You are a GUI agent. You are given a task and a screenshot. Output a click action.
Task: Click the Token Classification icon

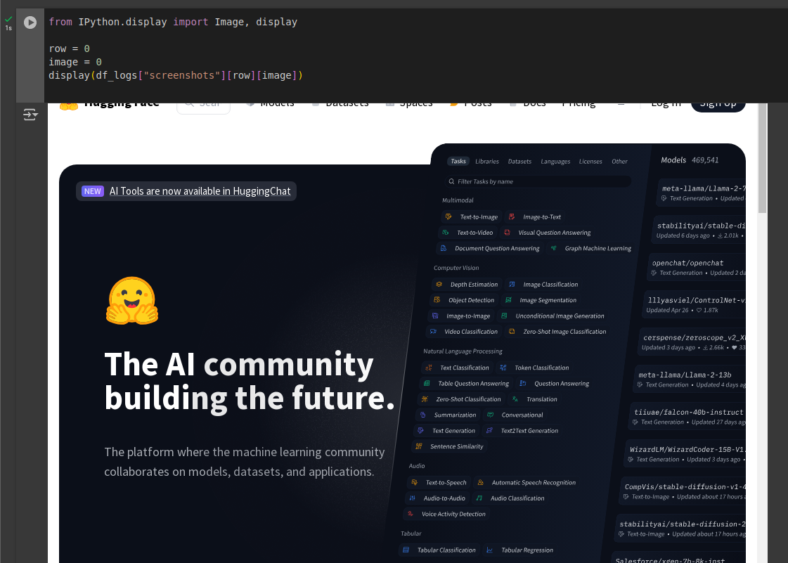tap(503, 368)
